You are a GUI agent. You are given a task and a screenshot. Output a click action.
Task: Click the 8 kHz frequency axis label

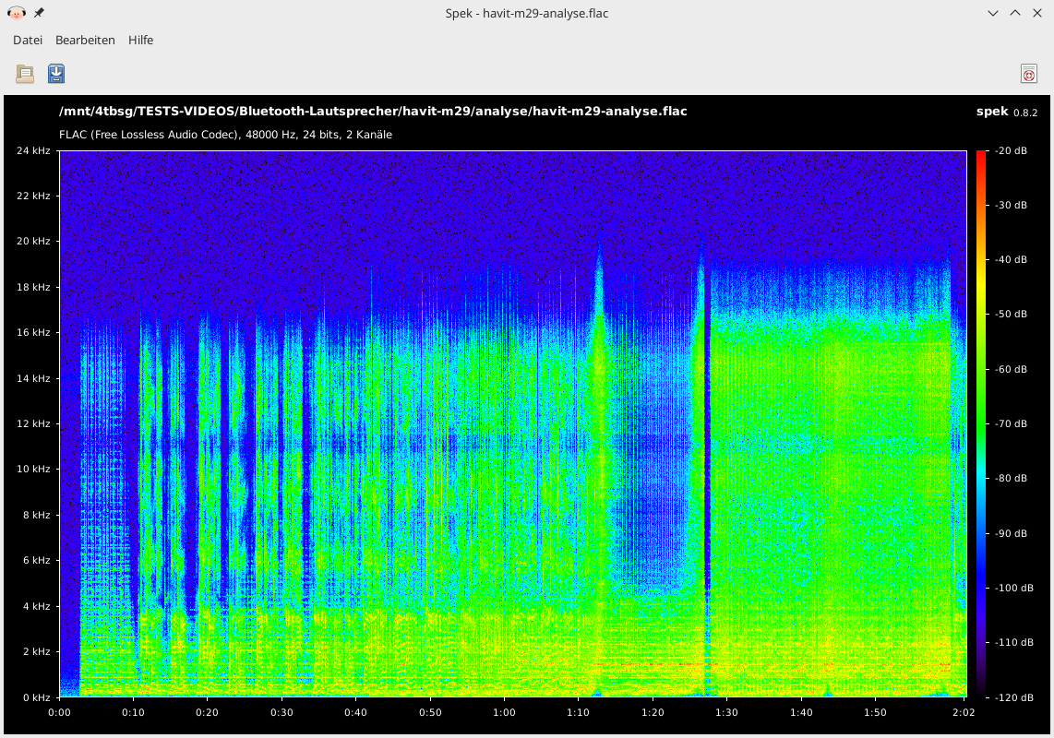pyautogui.click(x=36, y=515)
